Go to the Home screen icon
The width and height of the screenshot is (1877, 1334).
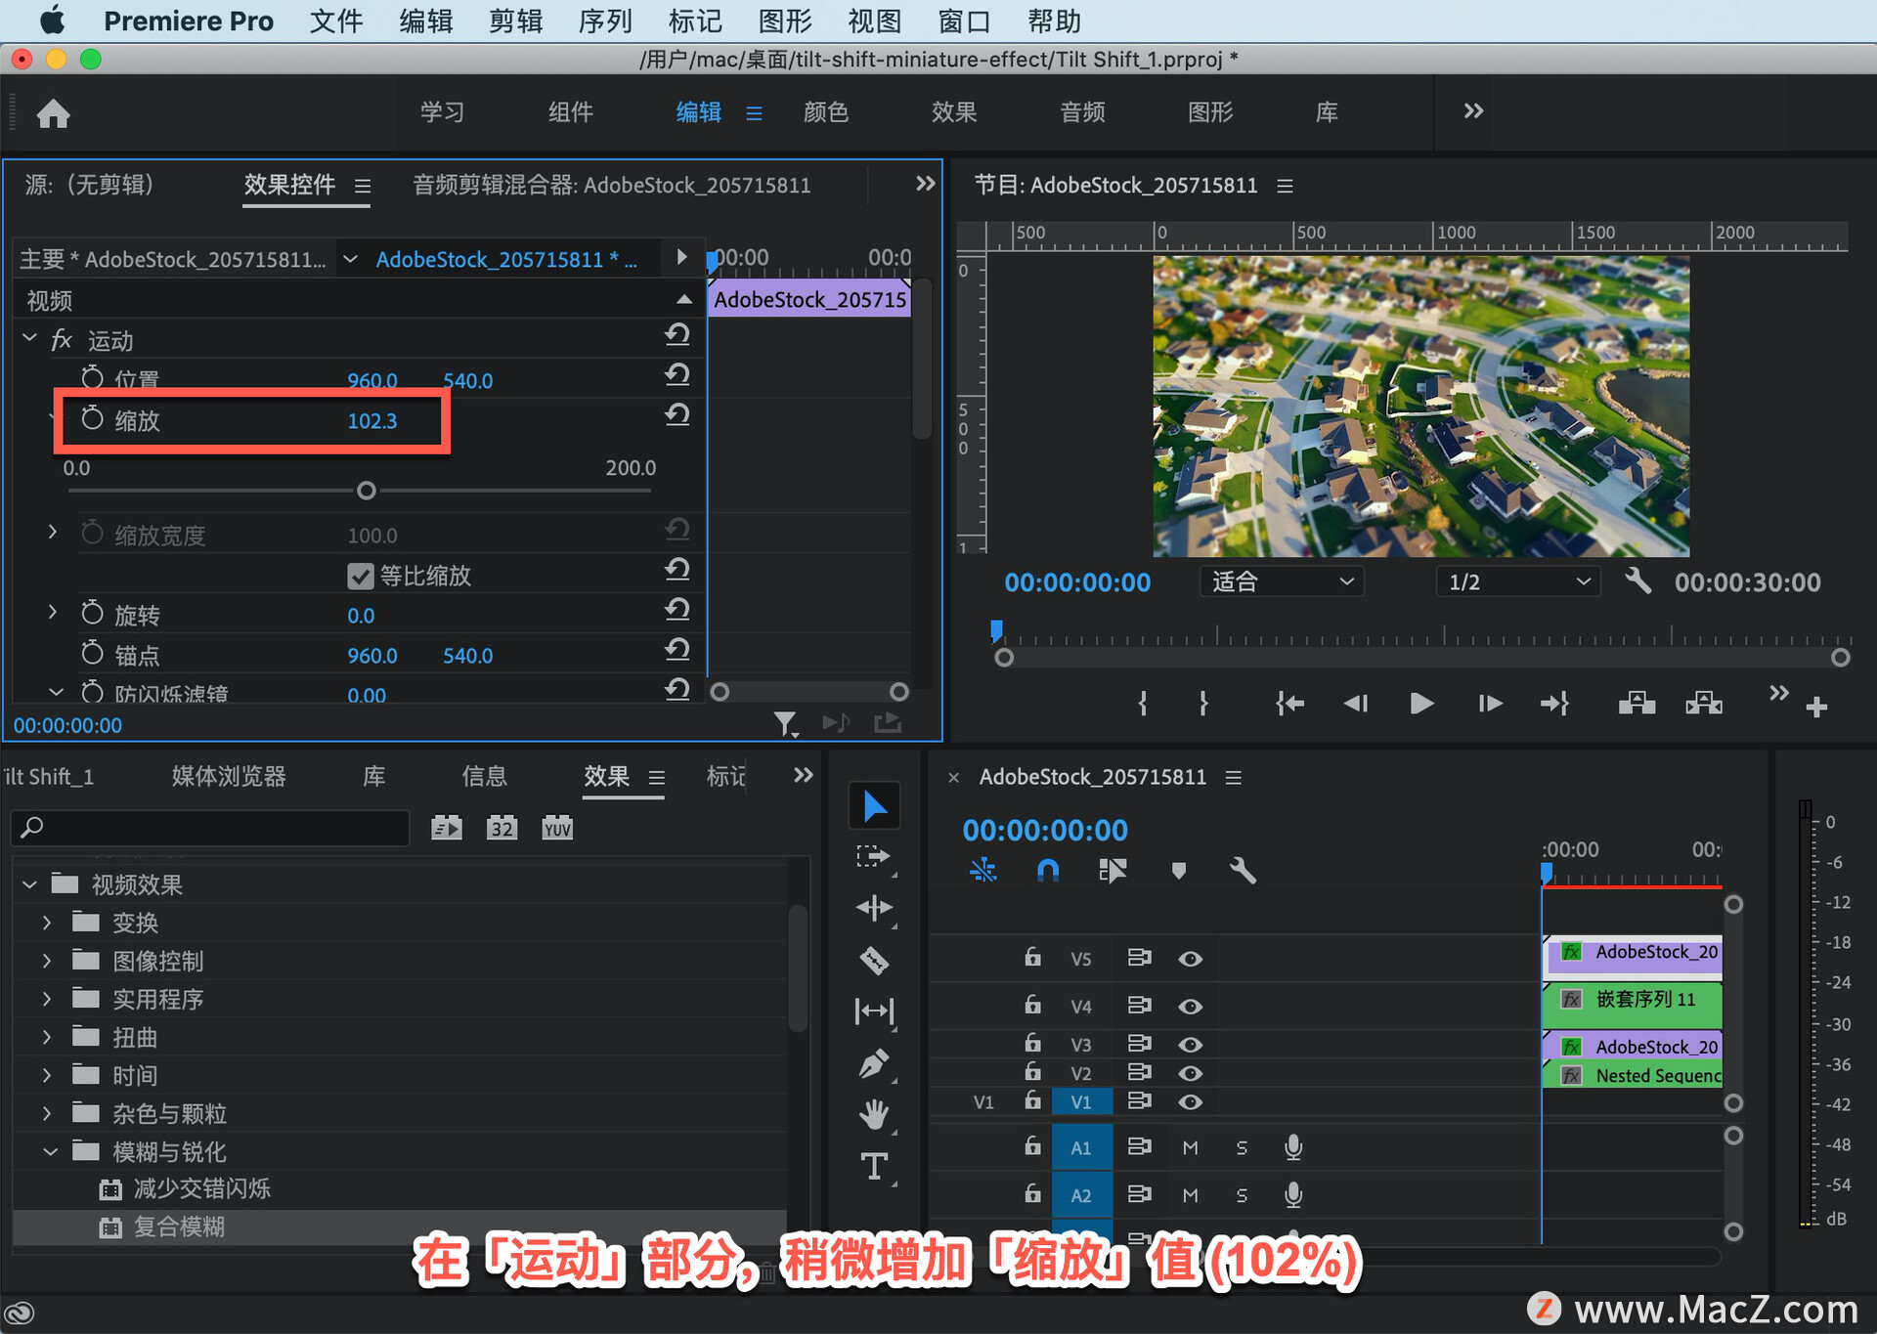point(53,113)
